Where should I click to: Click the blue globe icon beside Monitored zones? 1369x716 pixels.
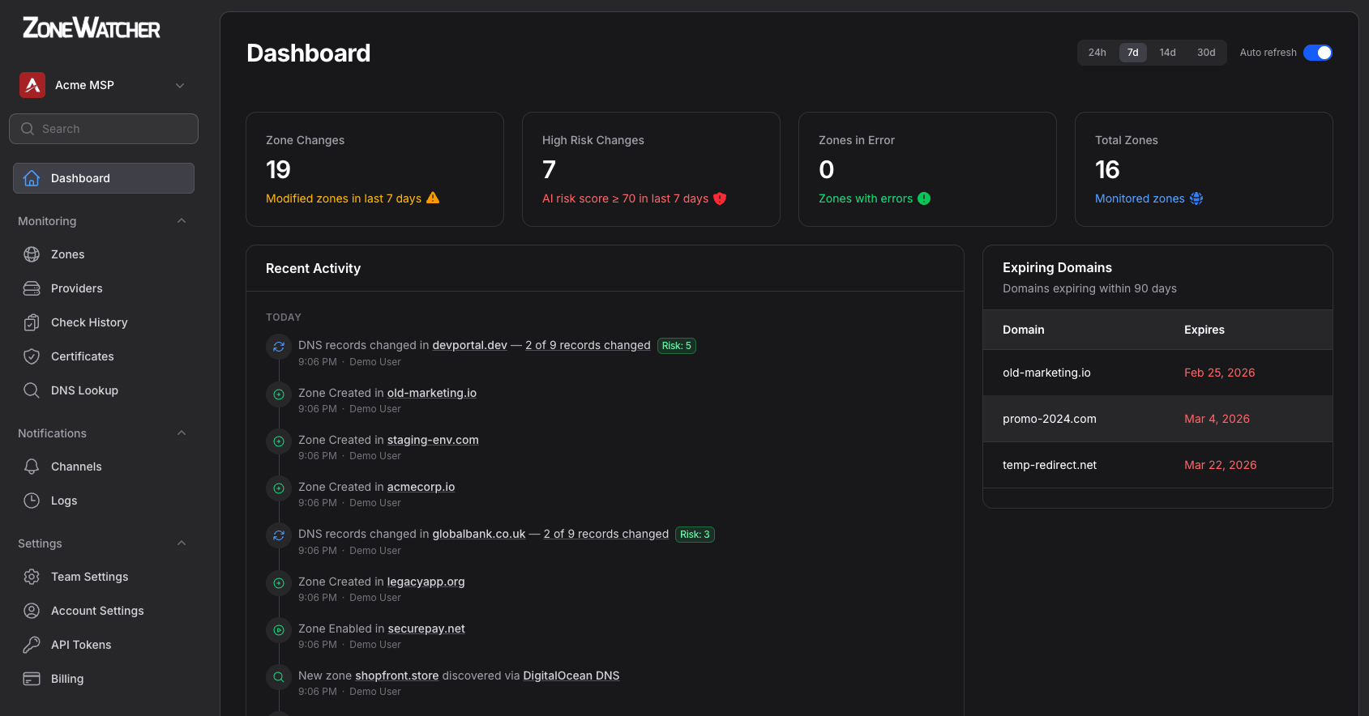1196,198
